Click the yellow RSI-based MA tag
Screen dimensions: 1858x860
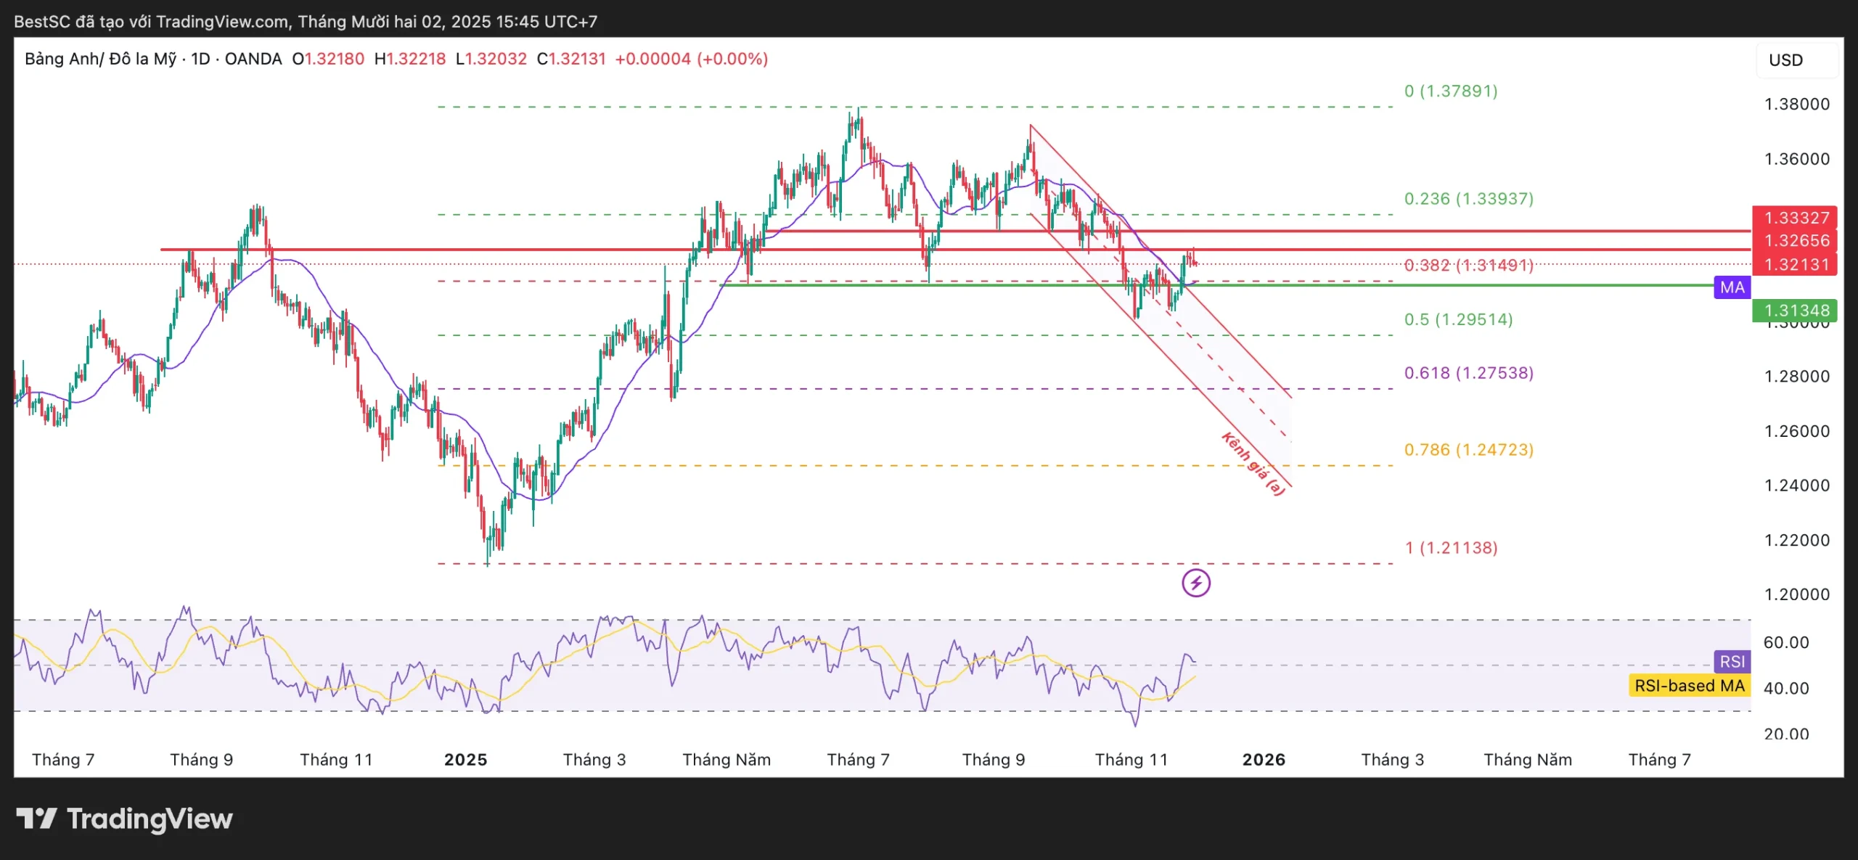1689,685
